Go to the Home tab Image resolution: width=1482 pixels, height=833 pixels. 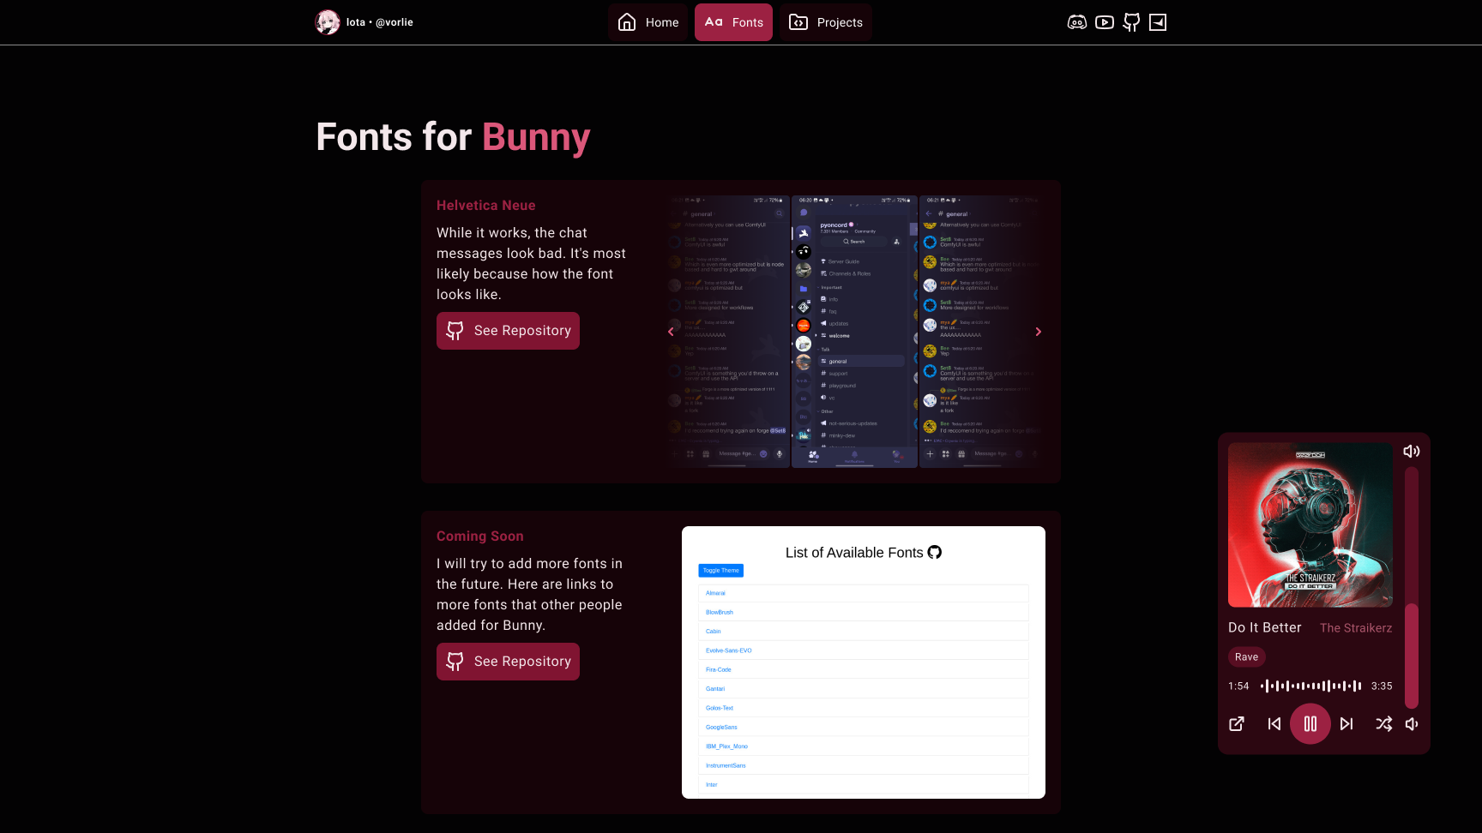click(648, 22)
